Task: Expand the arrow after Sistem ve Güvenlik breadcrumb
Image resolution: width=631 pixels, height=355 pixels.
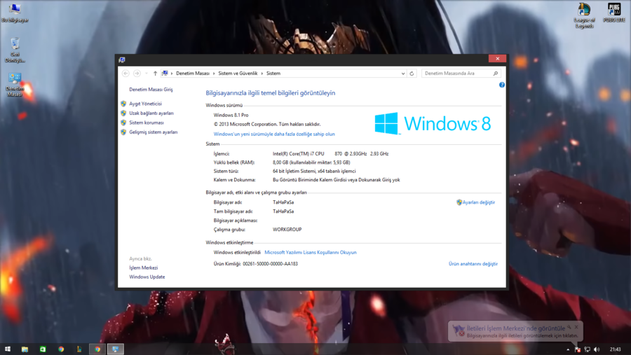Action: point(262,74)
